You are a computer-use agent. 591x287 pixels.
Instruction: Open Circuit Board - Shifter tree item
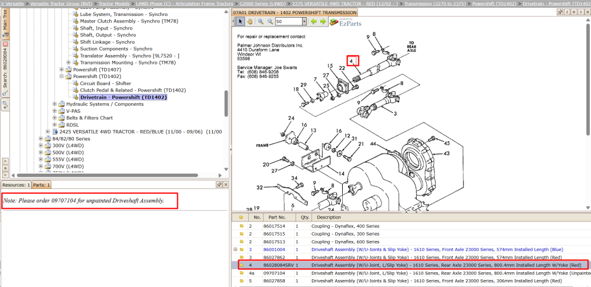tap(106, 83)
